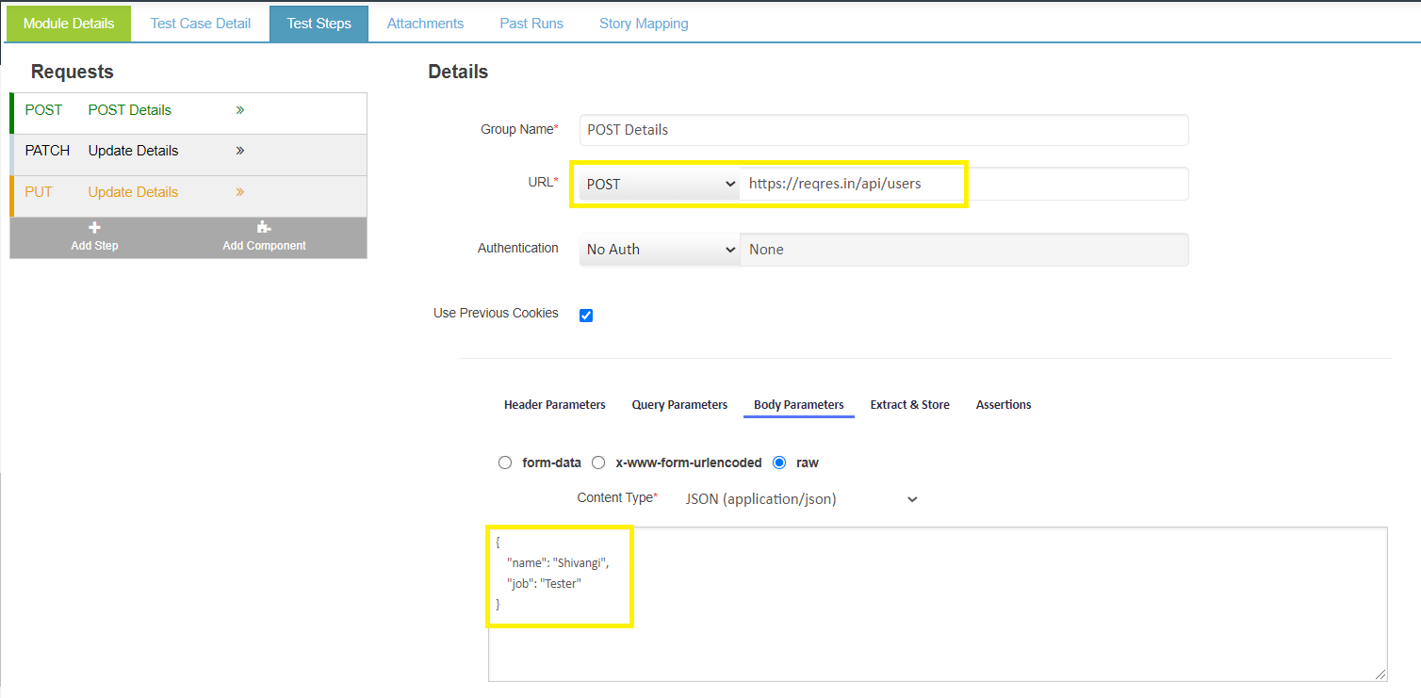The width and height of the screenshot is (1421, 698).
Task: Open the Test Case Detail tab
Action: pos(201,24)
